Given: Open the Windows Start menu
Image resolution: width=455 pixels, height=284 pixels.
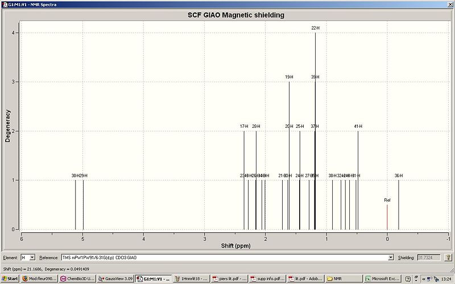Looking at the screenshot, I should coord(10,279).
